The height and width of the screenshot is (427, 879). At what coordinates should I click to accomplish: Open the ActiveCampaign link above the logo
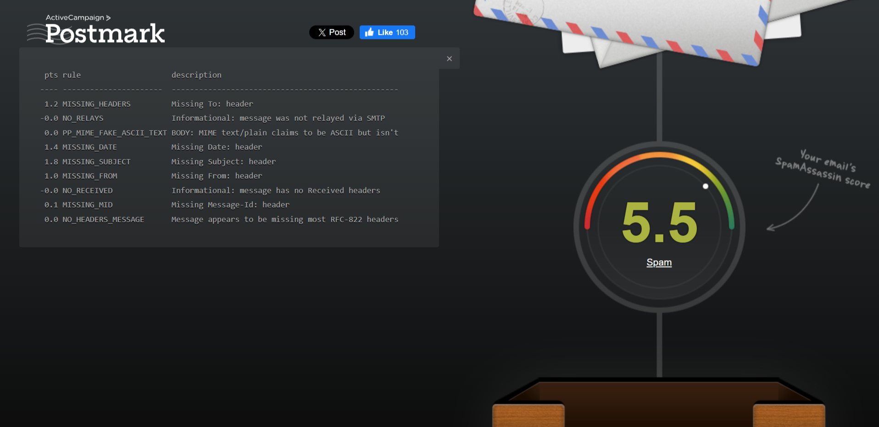tap(78, 17)
